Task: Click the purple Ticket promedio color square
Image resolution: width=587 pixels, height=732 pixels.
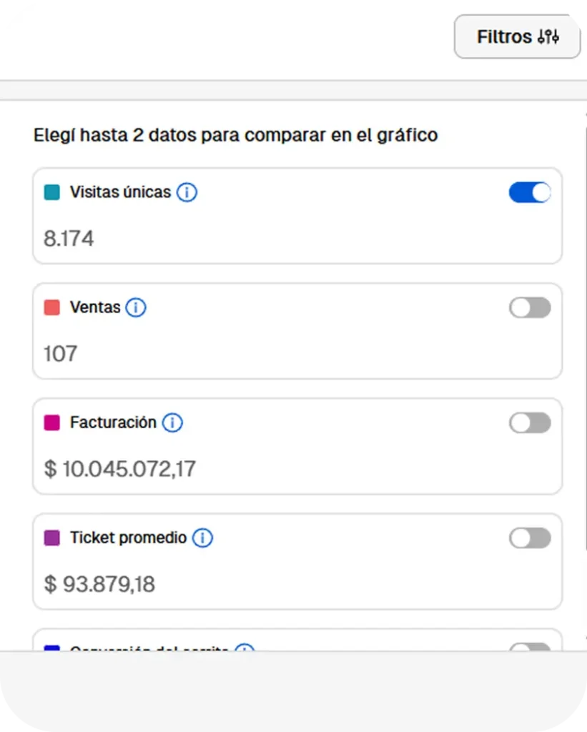Action: (52, 538)
